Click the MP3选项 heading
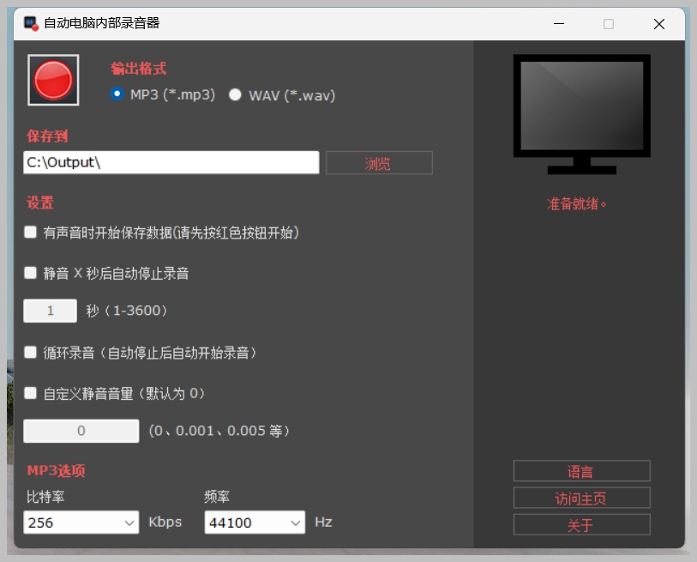The width and height of the screenshot is (697, 562). pos(56,470)
